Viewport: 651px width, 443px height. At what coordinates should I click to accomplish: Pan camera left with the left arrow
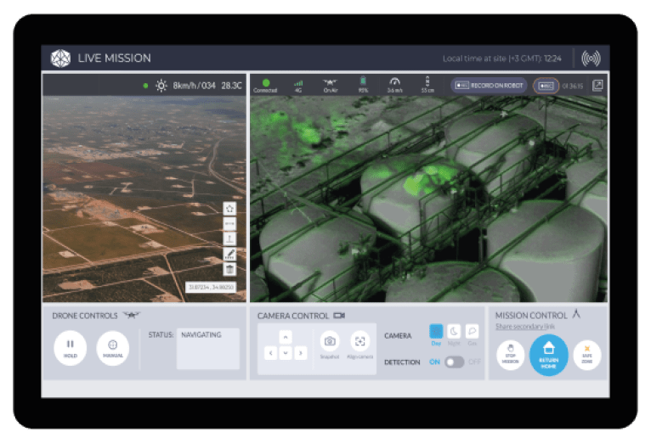[271, 353]
